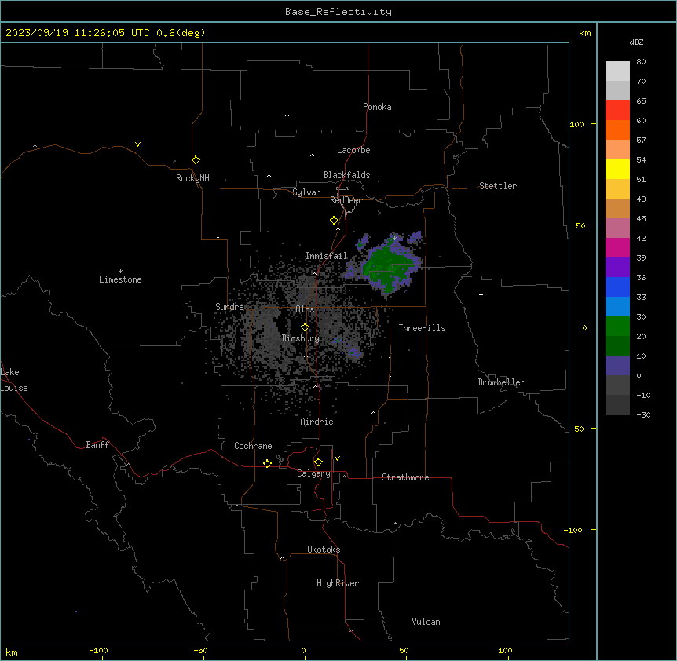Click the -100 tick on the horizontal axis
Viewport: 677px width, 661px height.
[x=98, y=650]
